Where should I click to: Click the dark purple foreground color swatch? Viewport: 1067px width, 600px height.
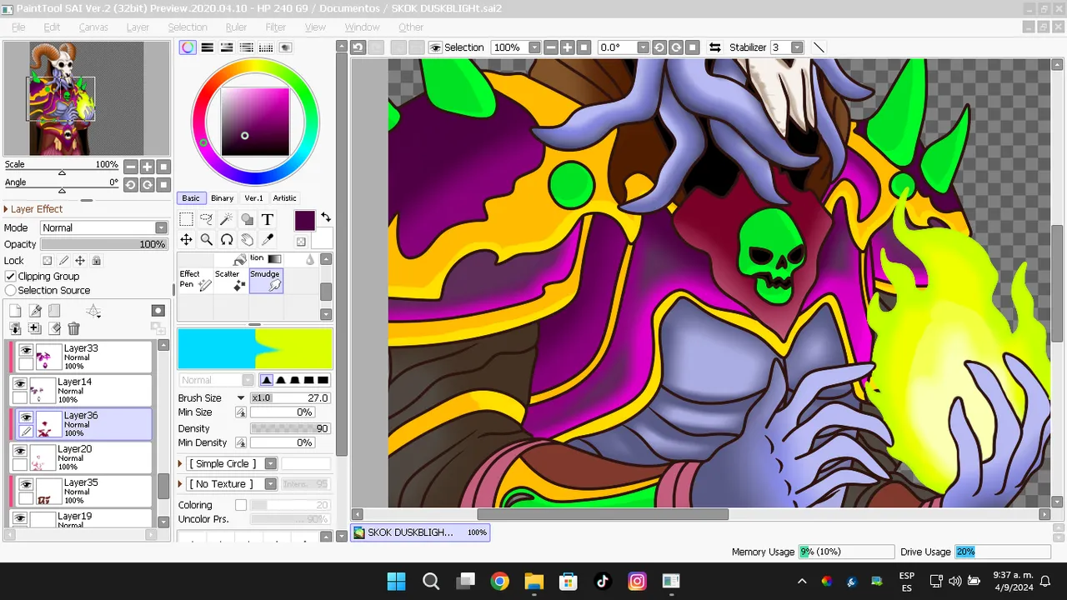304,220
